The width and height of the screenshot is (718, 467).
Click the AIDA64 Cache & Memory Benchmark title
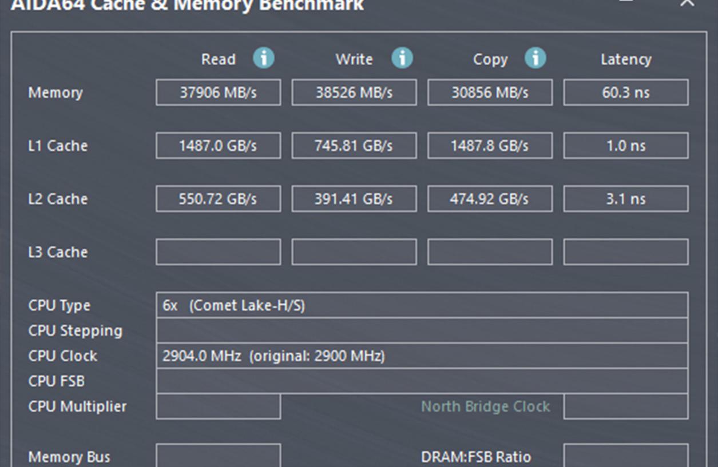point(187,5)
